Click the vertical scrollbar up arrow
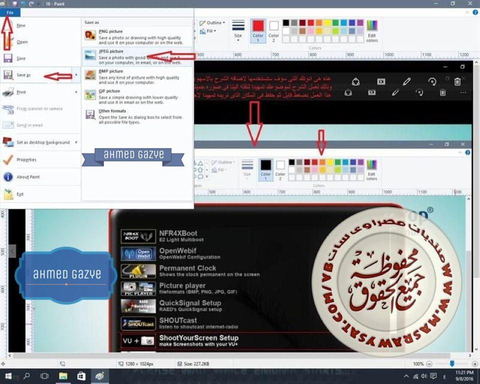 point(476,62)
